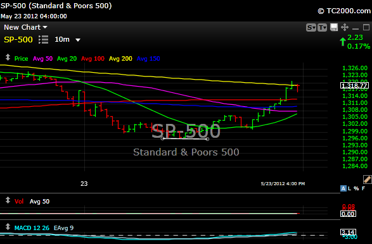Click the Vol pane resize arrows icon
Screen dimensions: 372x244
click(8, 200)
